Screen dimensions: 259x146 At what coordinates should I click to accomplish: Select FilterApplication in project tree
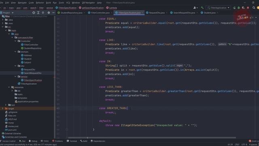pyautogui.click(x=29, y=84)
